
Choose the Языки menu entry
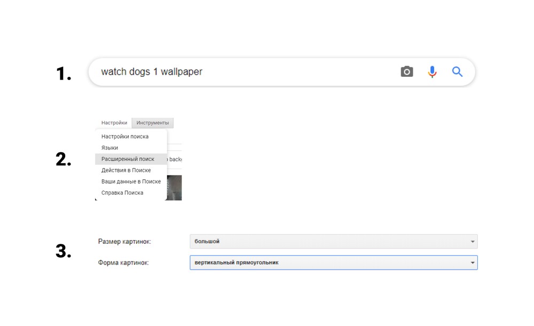pos(110,148)
